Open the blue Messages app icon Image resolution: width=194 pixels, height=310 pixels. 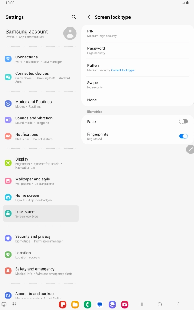(x=100, y=305)
